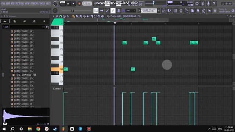The image size is (235, 132).
Task: Toggle typing keyboard to piano
Action: pyautogui.click(x=96, y=11)
